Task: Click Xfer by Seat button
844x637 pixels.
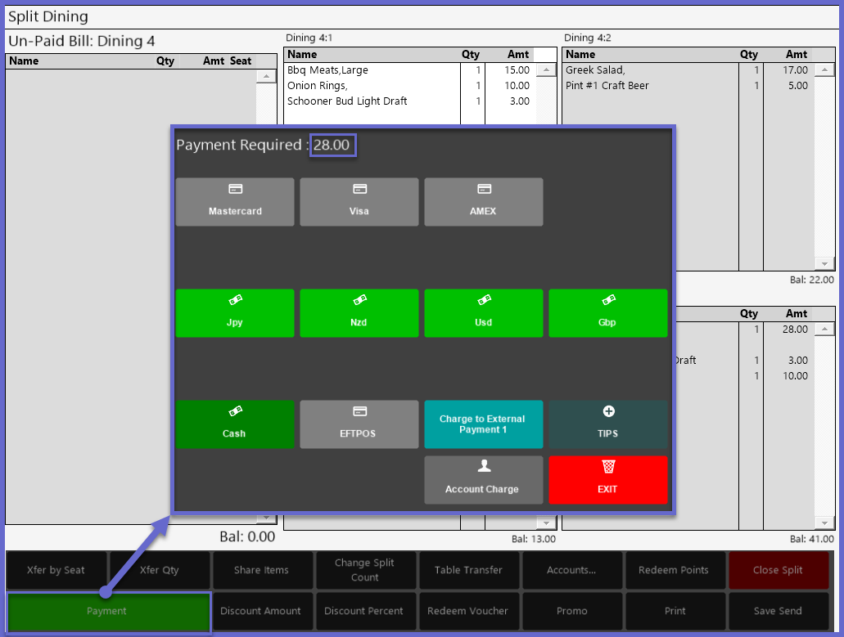Action: tap(56, 570)
